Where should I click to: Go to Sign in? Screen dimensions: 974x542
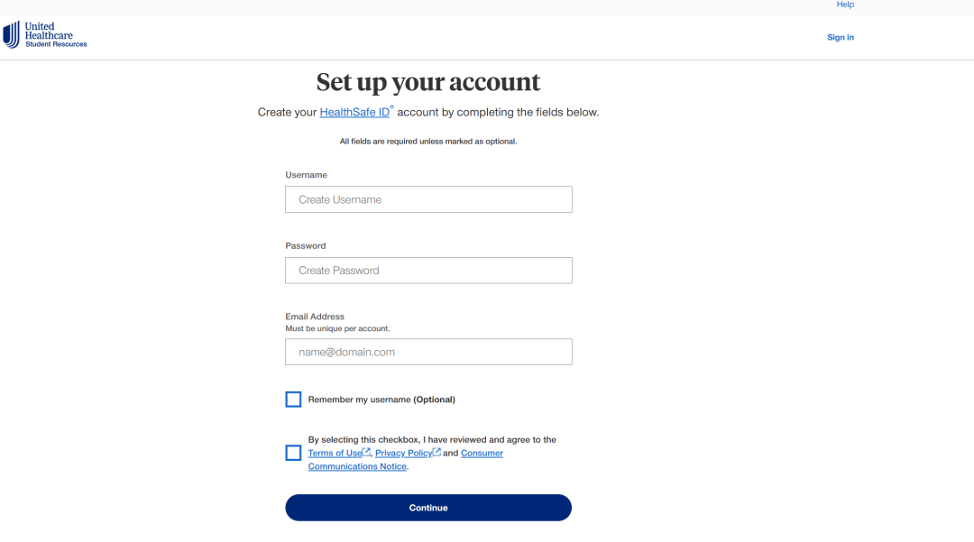(841, 38)
